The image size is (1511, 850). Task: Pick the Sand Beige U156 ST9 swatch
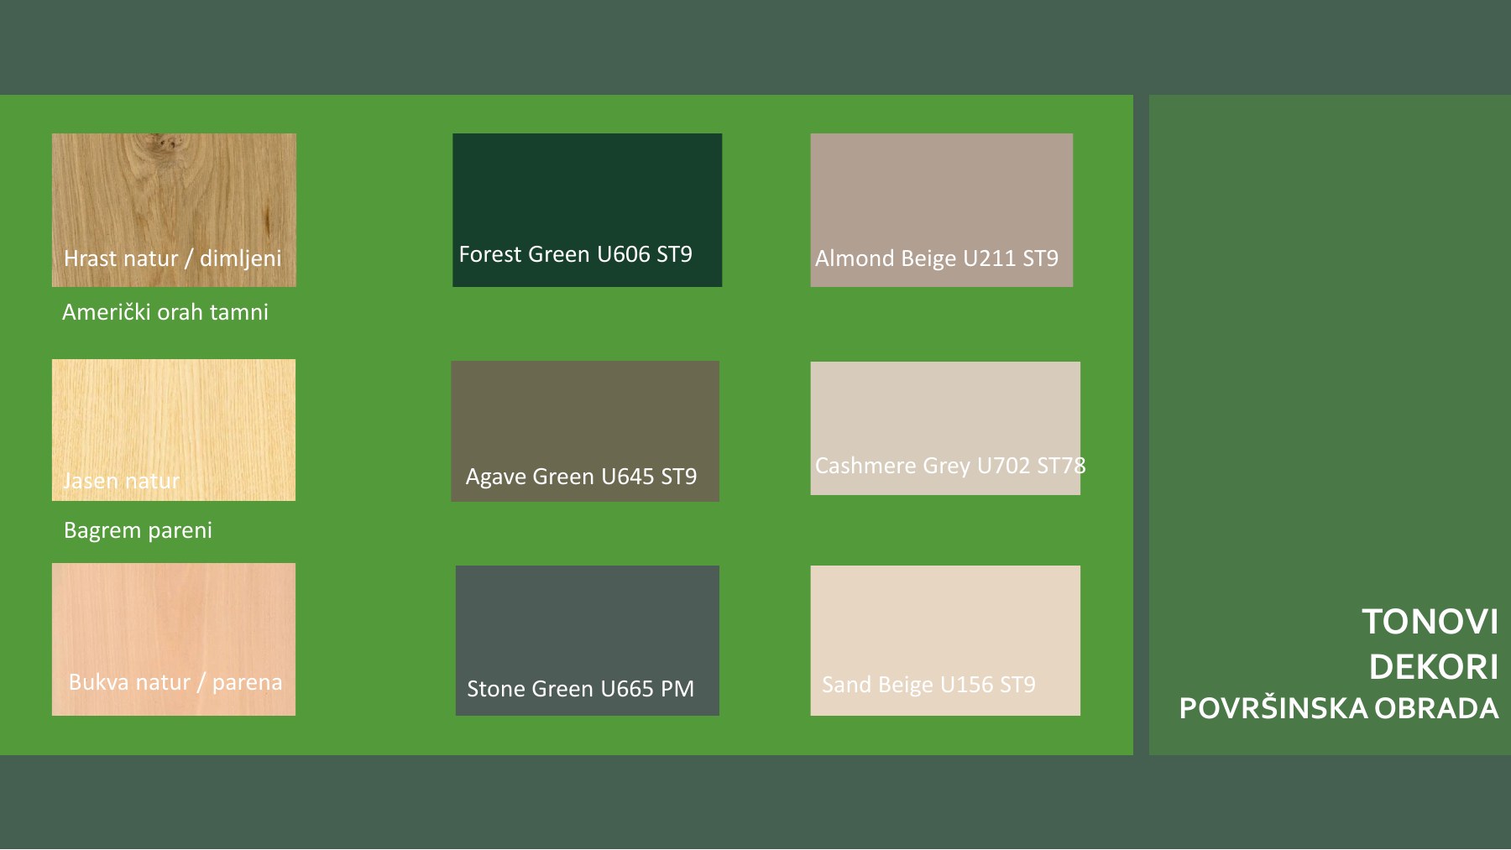point(945,640)
